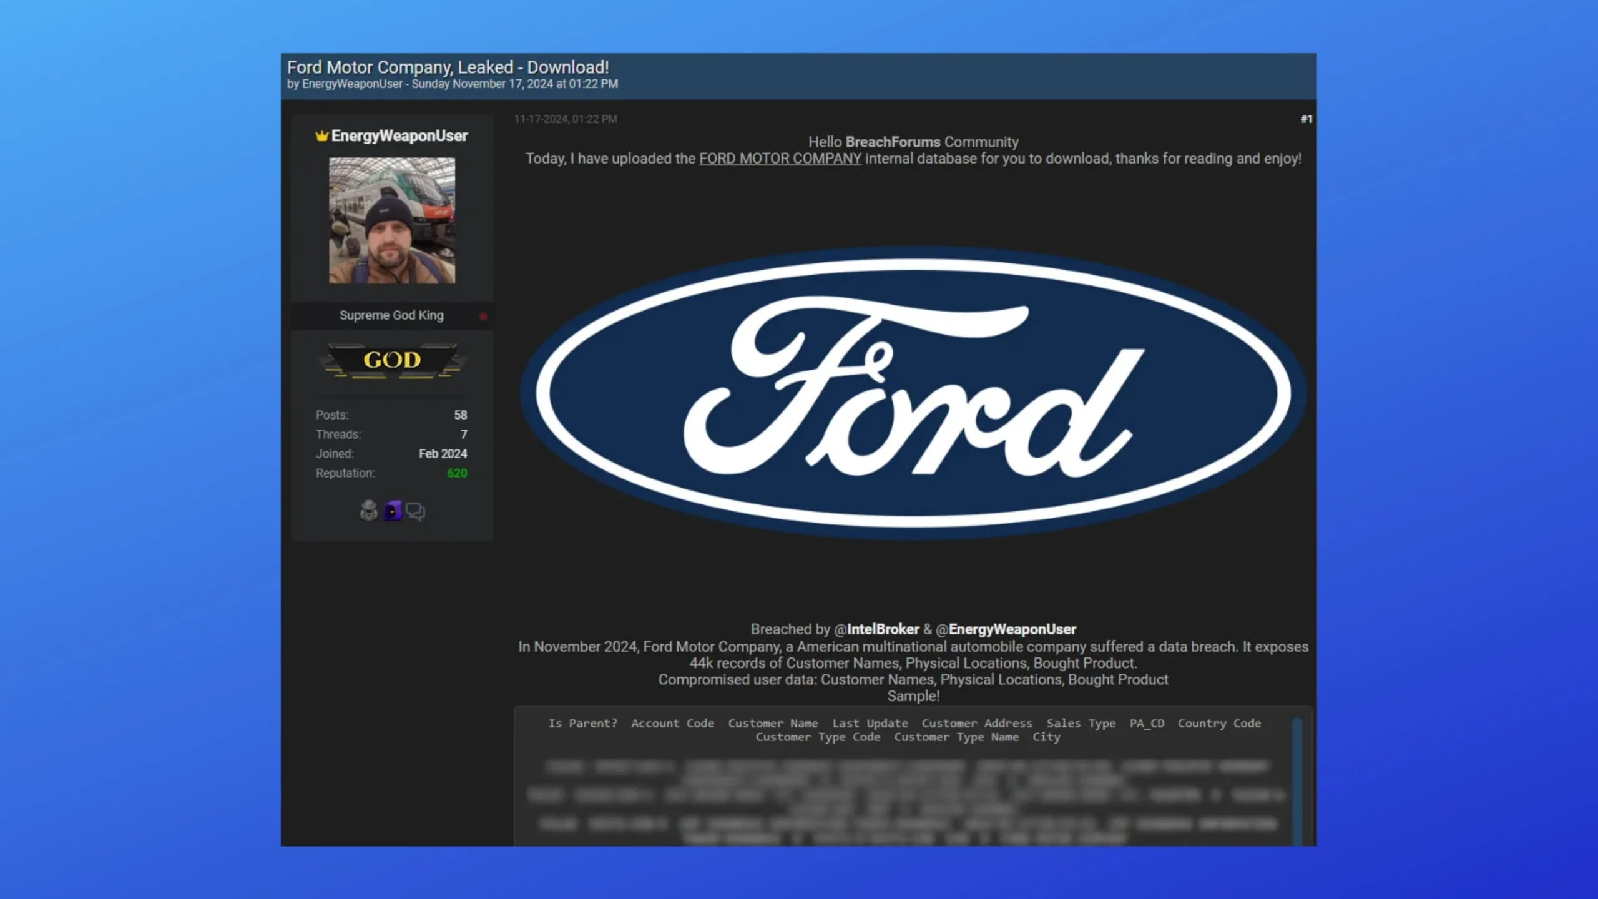Click the threads count 7

pyautogui.click(x=464, y=435)
